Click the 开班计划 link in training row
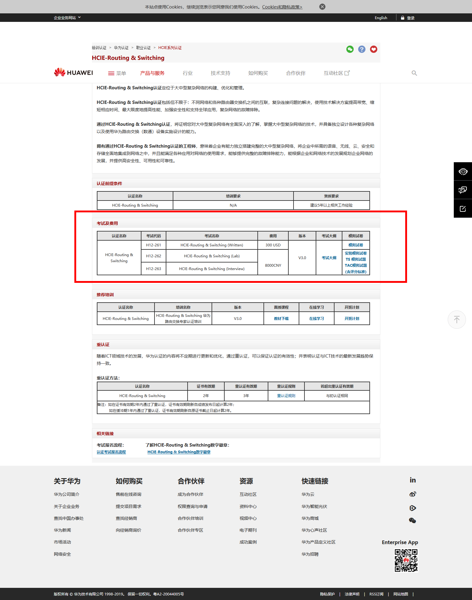This screenshot has height=600, width=472. tap(352, 319)
